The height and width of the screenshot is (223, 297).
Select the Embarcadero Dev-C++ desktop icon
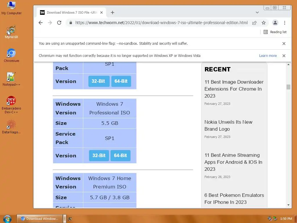[x=11, y=105]
